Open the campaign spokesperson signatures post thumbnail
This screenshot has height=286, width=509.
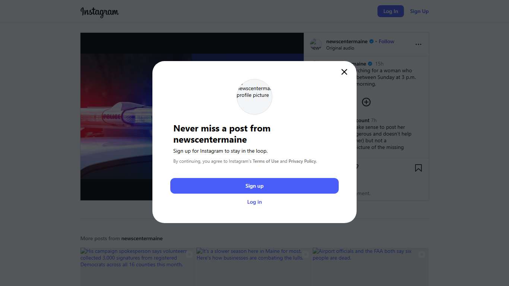coord(137,266)
